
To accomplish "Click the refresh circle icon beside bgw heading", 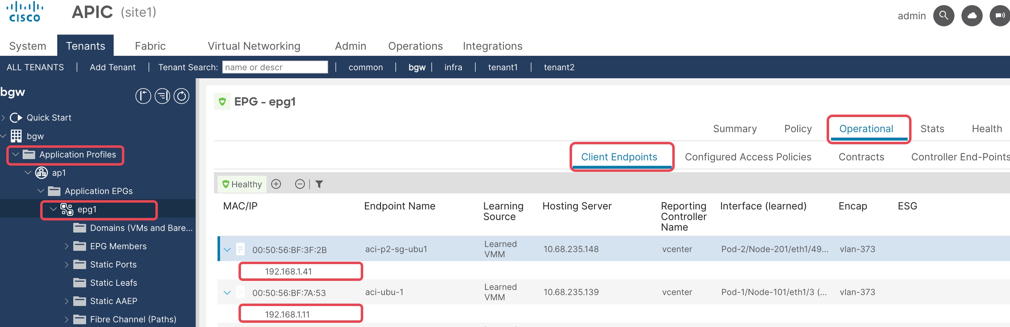I will 181,96.
